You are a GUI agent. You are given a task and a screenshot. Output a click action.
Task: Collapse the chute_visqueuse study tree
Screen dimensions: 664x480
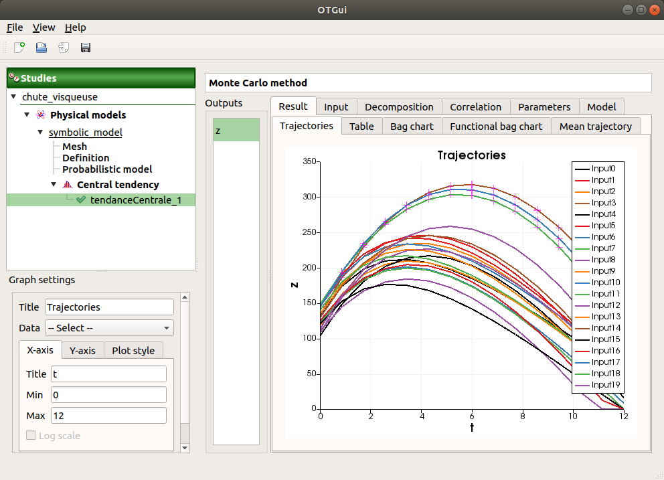[13, 97]
